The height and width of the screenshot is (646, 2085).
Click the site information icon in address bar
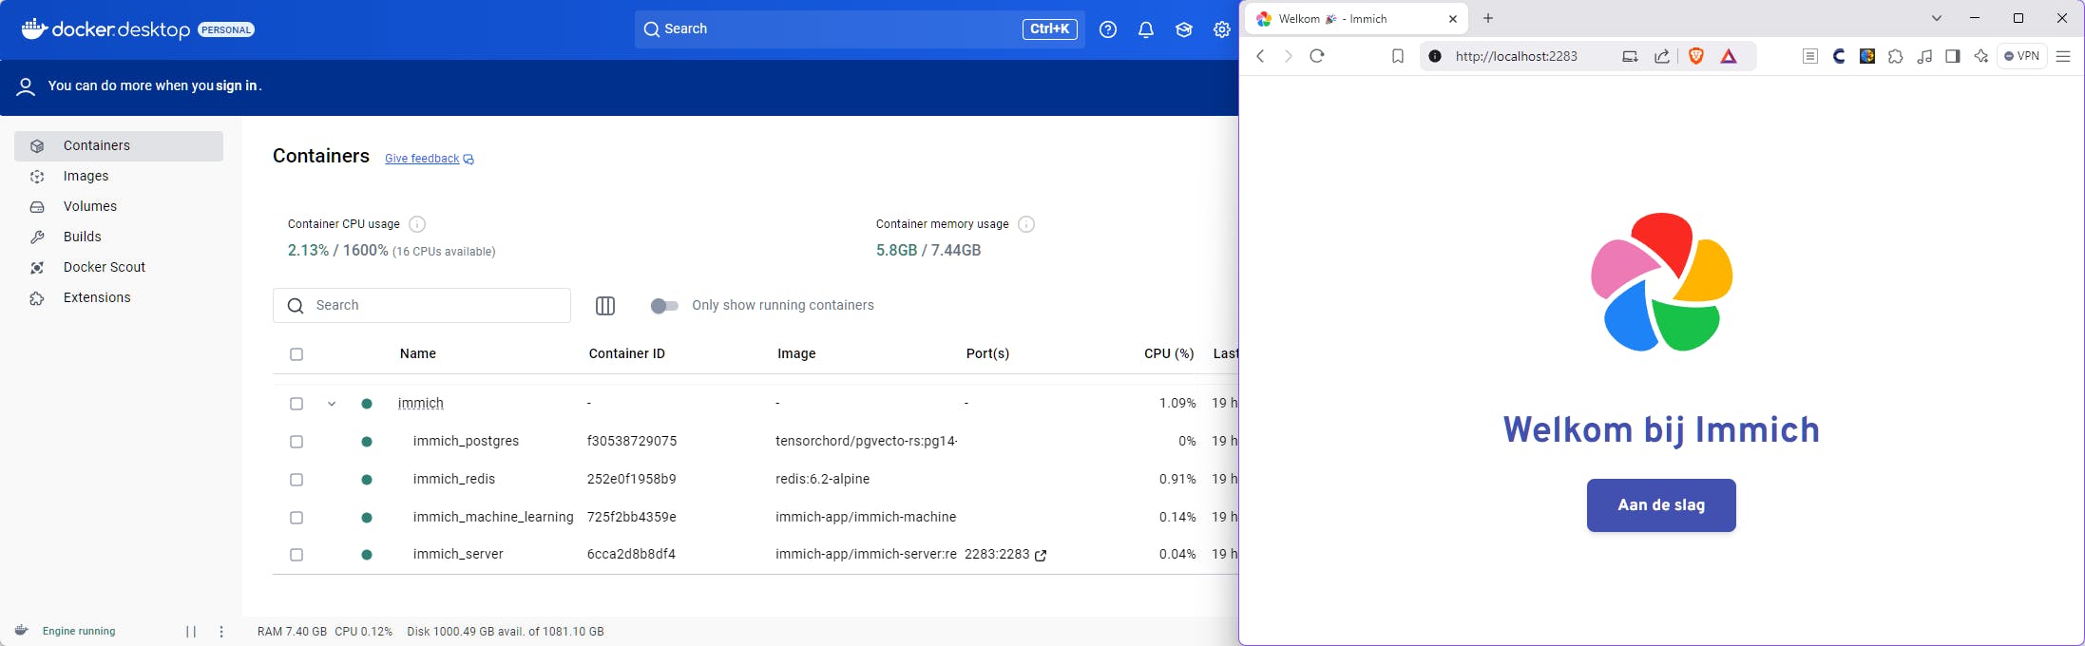point(1435,57)
